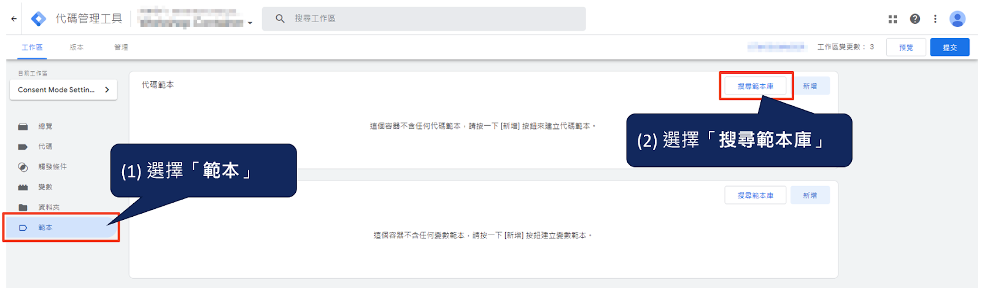Click the user account avatar
Viewport: 982px width, 288px height.
point(957,19)
